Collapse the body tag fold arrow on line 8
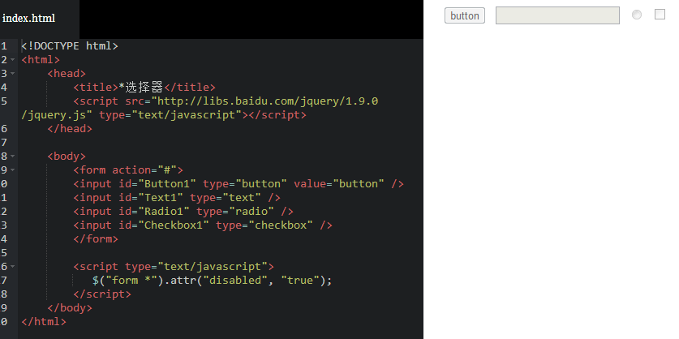Image resolution: width=679 pixels, height=339 pixels. click(12, 156)
